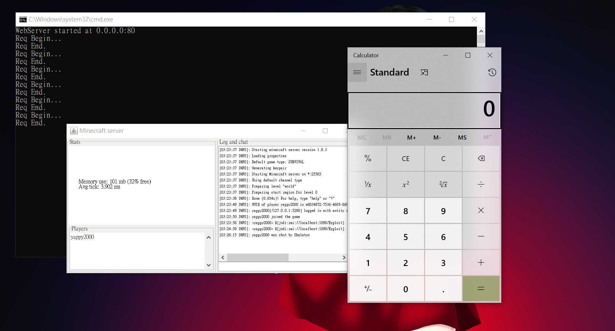This screenshot has height=331, width=615.
Task: Click the server command input field
Action: (283, 267)
